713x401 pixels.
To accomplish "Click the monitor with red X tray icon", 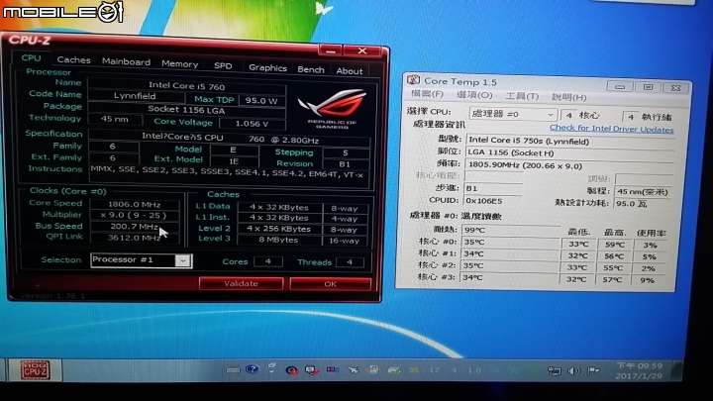I will tap(312, 370).
